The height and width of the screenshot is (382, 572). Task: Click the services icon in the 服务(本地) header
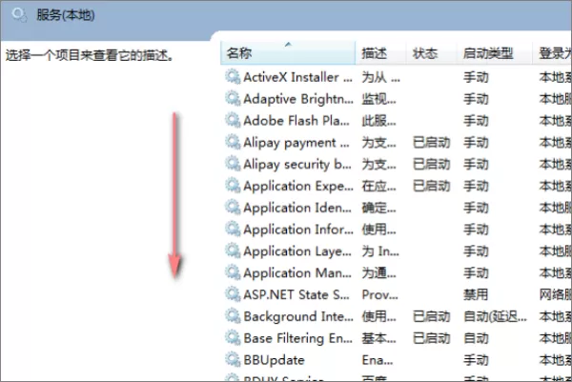click(x=19, y=15)
